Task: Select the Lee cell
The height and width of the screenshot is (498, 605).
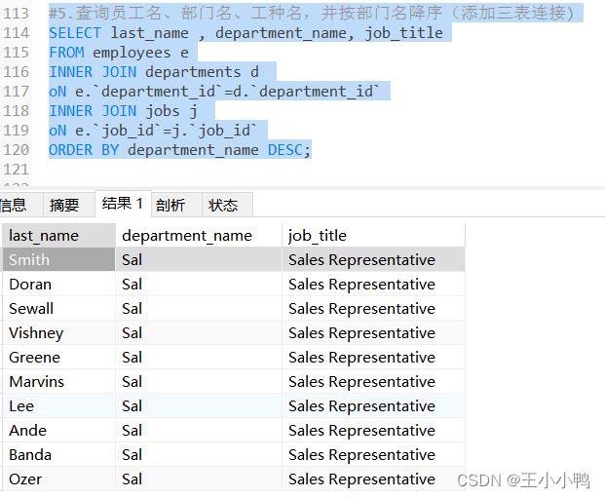Action: point(58,405)
